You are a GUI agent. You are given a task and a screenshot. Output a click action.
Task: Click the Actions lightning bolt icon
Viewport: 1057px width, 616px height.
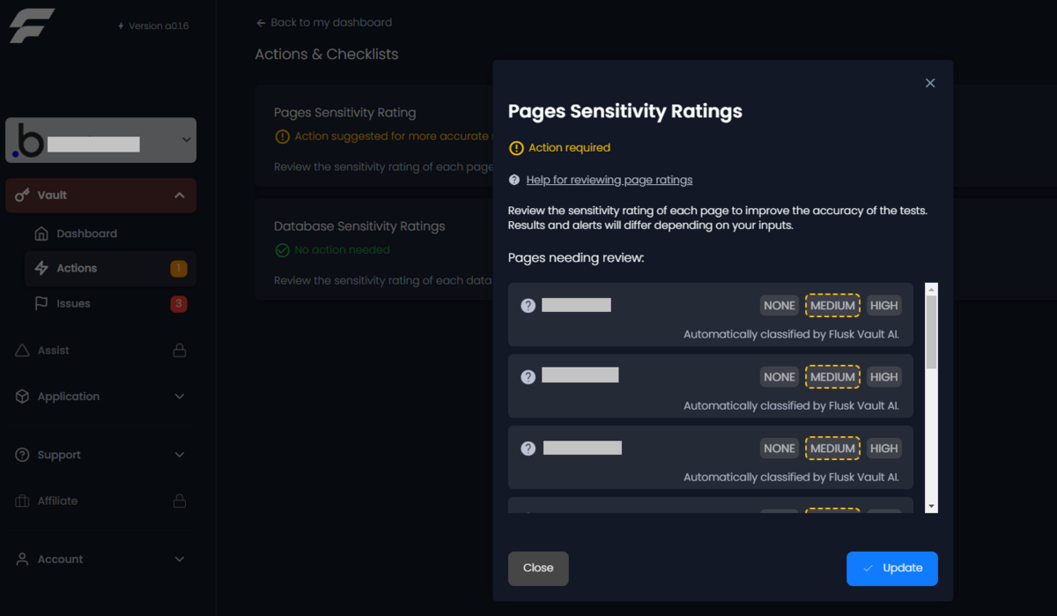click(x=41, y=268)
